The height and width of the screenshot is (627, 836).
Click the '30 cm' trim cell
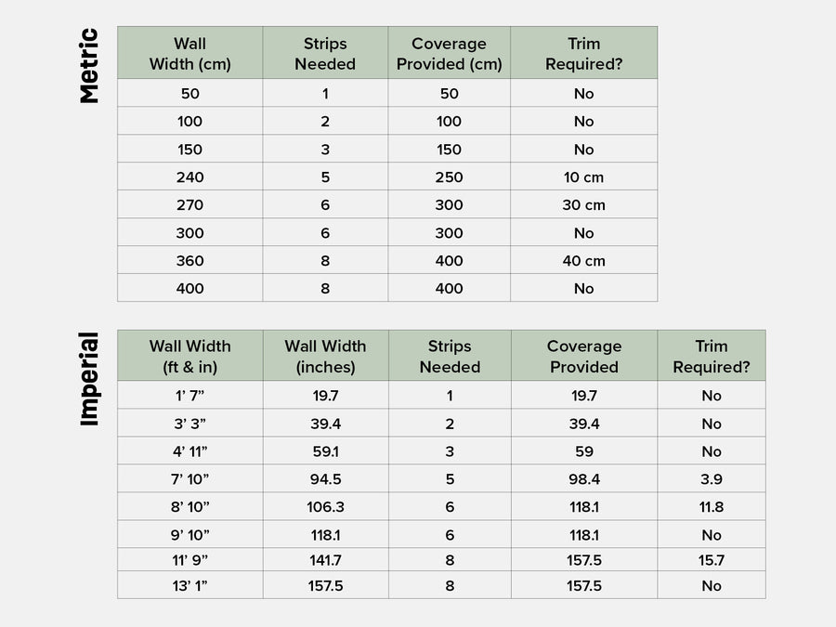click(583, 204)
